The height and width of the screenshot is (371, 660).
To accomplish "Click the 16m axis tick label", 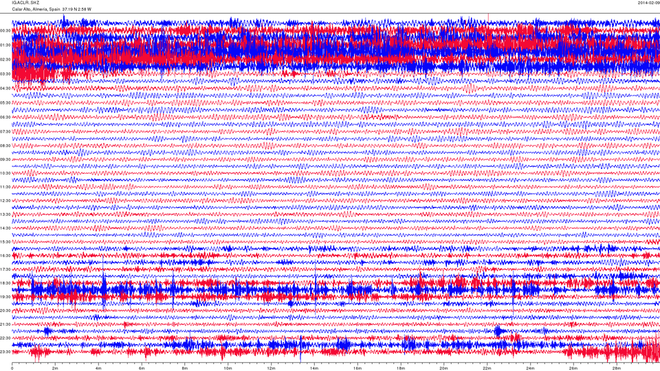I will pyautogui.click(x=357, y=368).
